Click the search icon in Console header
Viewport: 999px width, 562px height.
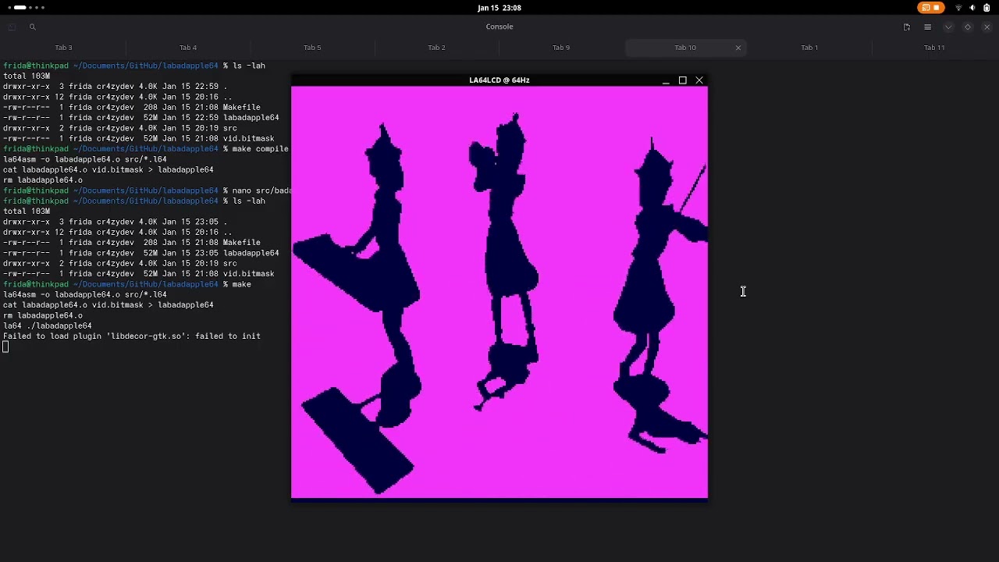point(32,27)
